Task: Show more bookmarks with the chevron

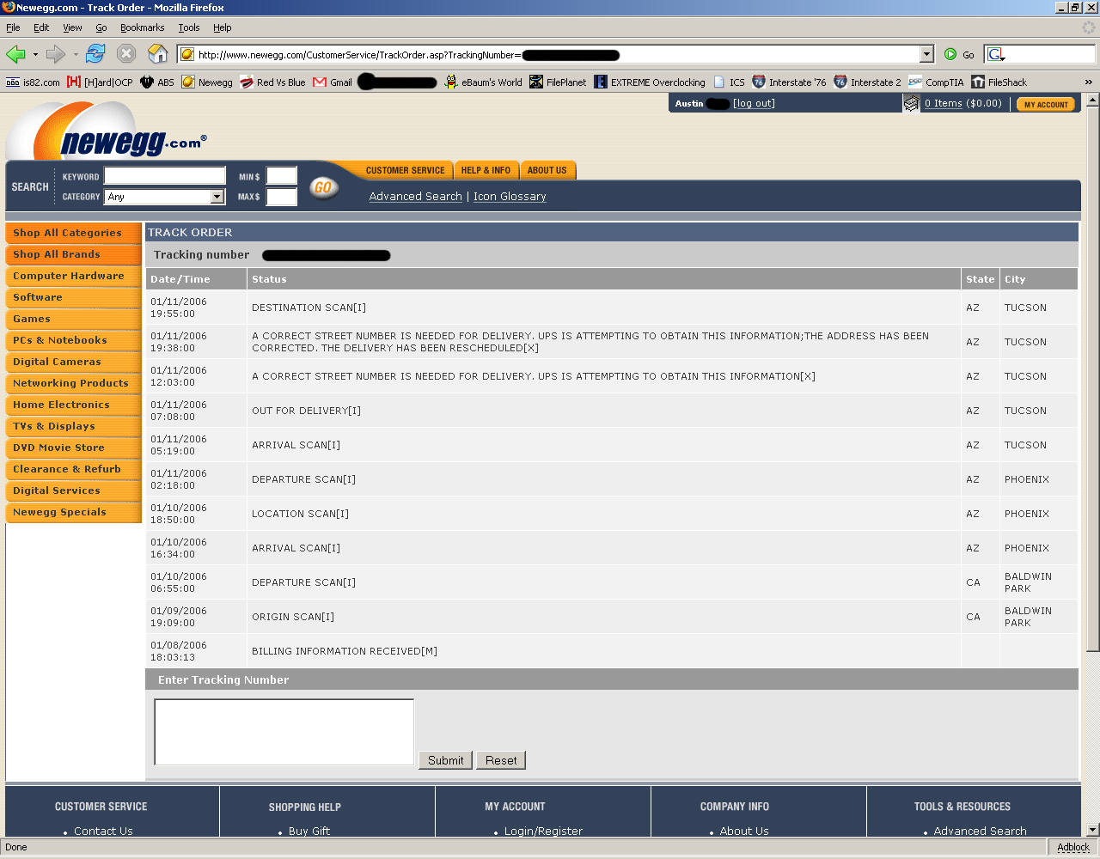Action: pyautogui.click(x=1088, y=82)
